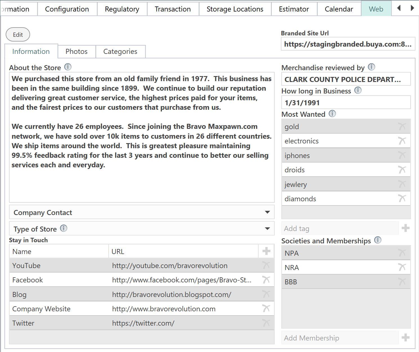Remove the diamonds tag
The height and width of the screenshot is (352, 419).
point(402,198)
